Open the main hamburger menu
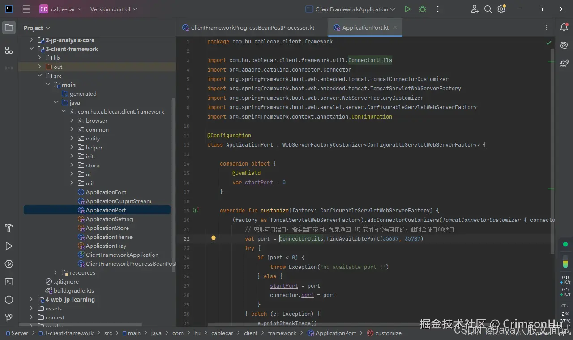The height and width of the screenshot is (340, 573). pos(26,9)
